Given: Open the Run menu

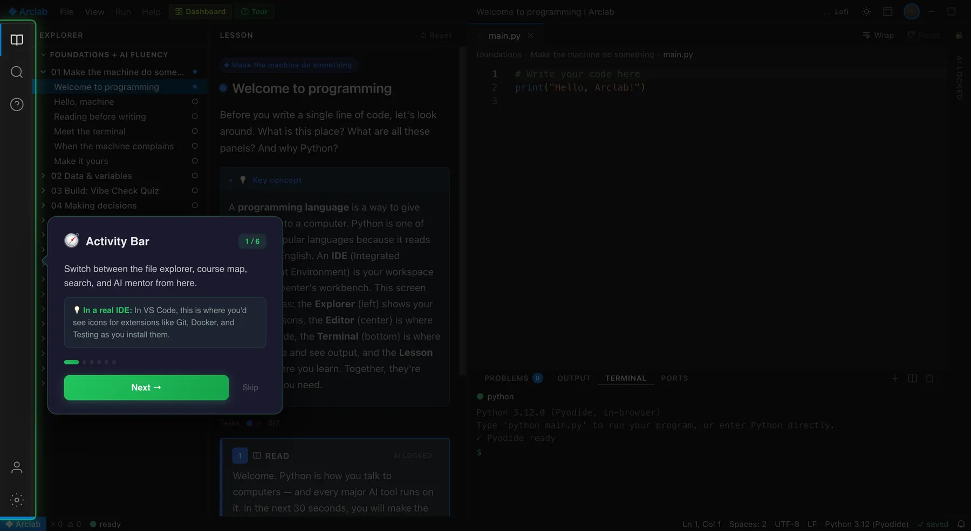Looking at the screenshot, I should click(x=123, y=11).
